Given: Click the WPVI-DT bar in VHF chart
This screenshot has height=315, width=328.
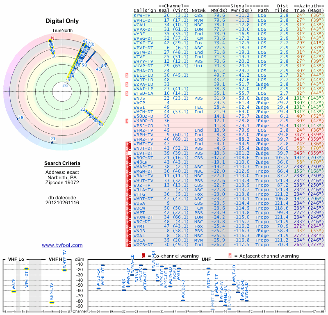Looking at the screenshot, I should point(26,269).
